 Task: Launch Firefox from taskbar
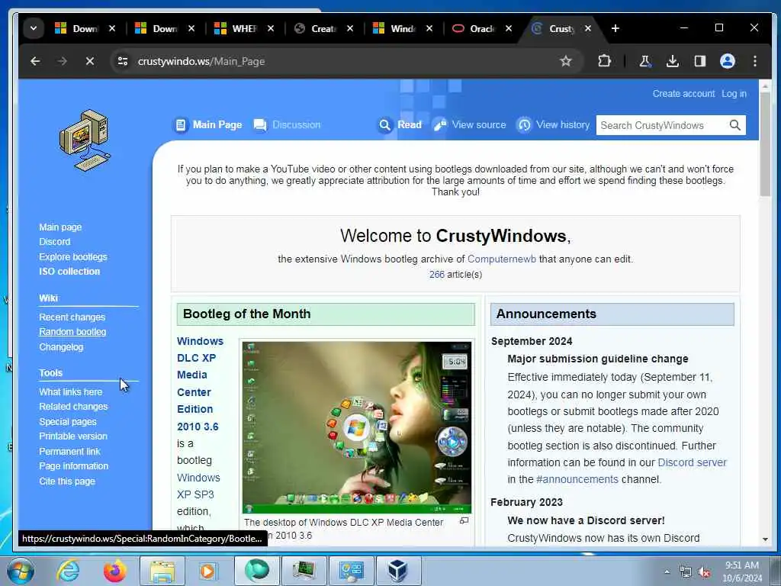(x=114, y=571)
